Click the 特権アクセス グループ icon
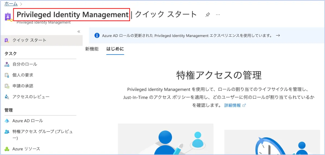 tap(7, 132)
